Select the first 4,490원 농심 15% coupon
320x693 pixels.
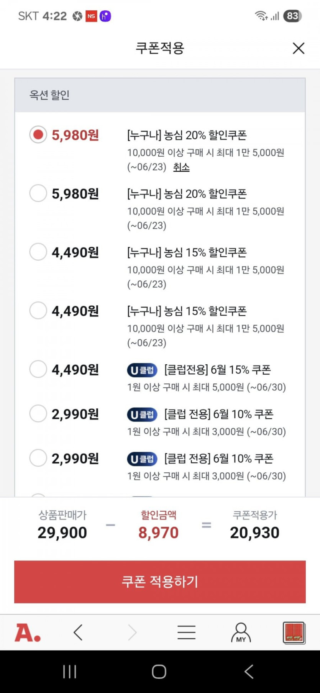coord(38,252)
